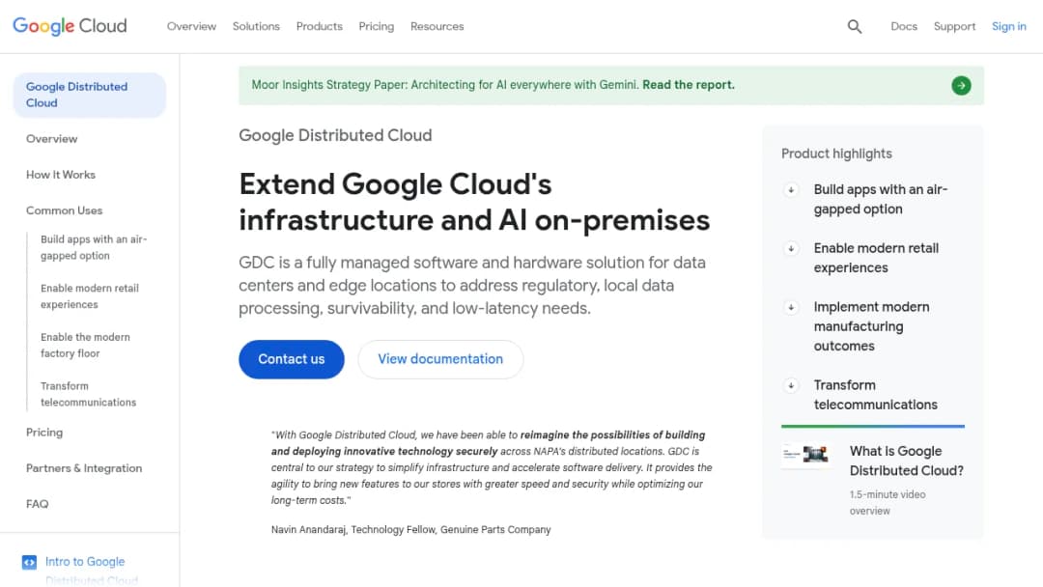Click the Google Cloud logo
The image size is (1043, 587).
point(70,26)
